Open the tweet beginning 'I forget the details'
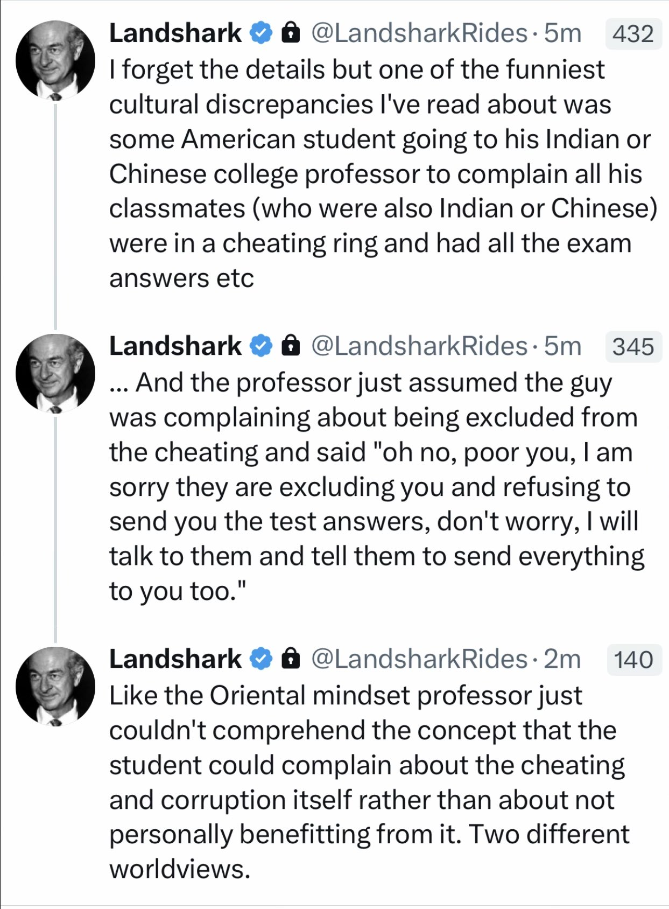The image size is (669, 909). 383,174
